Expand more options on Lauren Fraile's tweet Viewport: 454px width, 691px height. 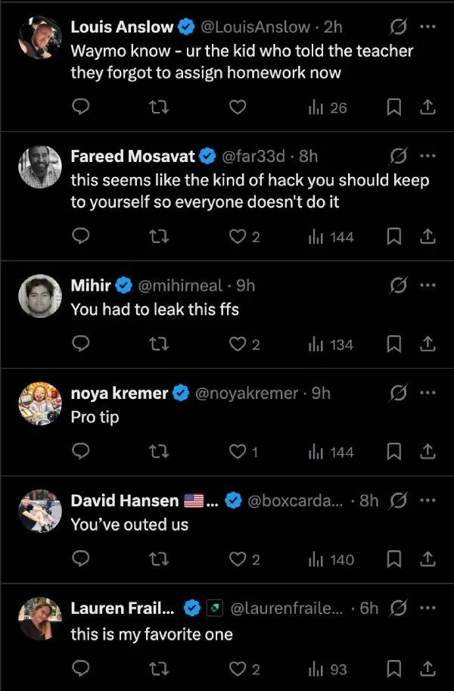tap(428, 608)
